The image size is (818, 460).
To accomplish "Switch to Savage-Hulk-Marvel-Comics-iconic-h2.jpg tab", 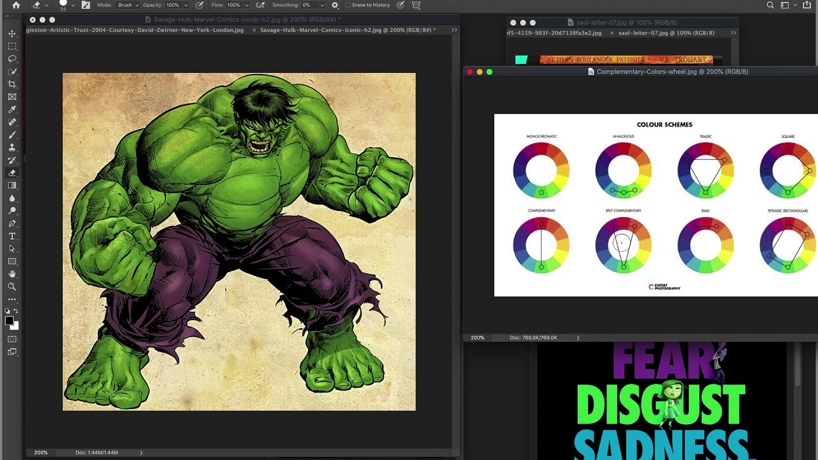I will (x=348, y=30).
